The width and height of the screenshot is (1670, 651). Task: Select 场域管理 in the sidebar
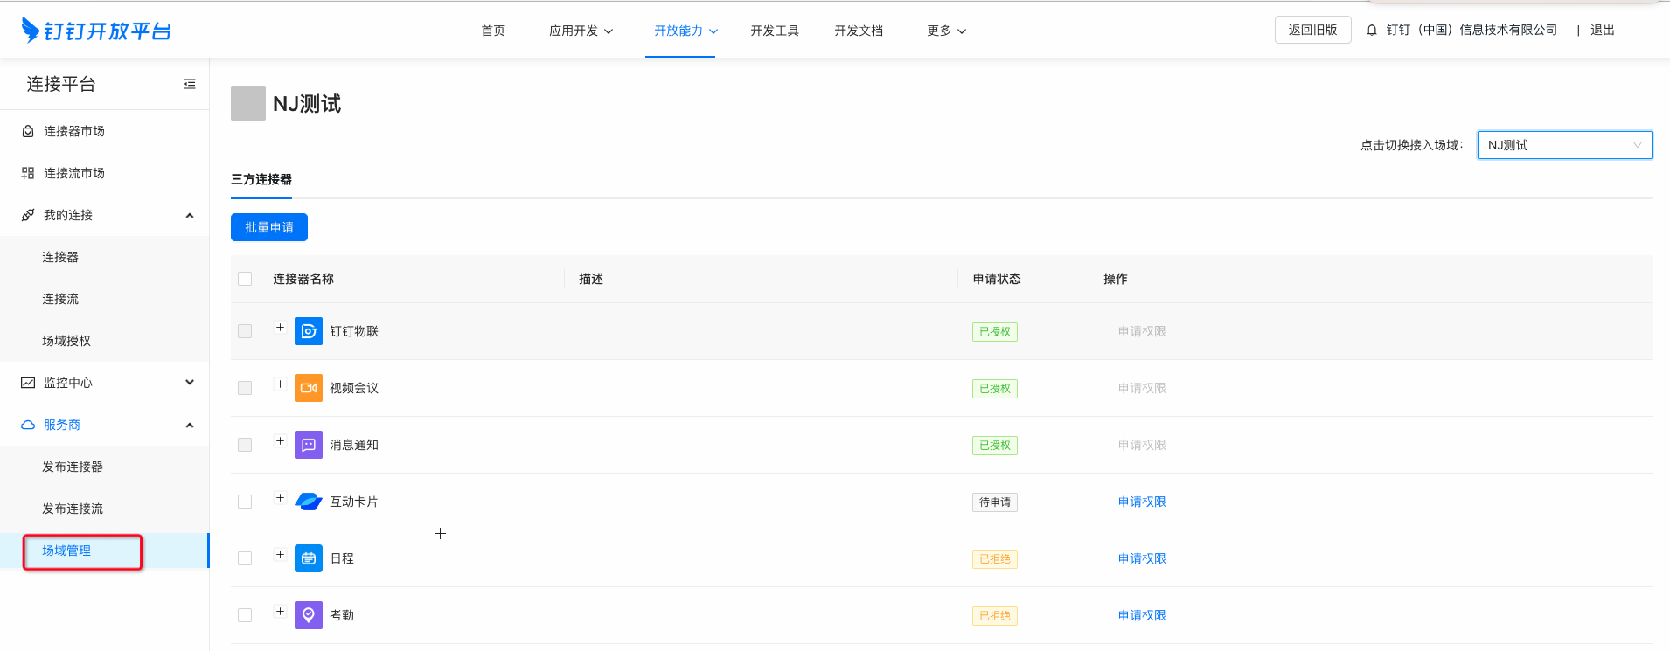66,551
